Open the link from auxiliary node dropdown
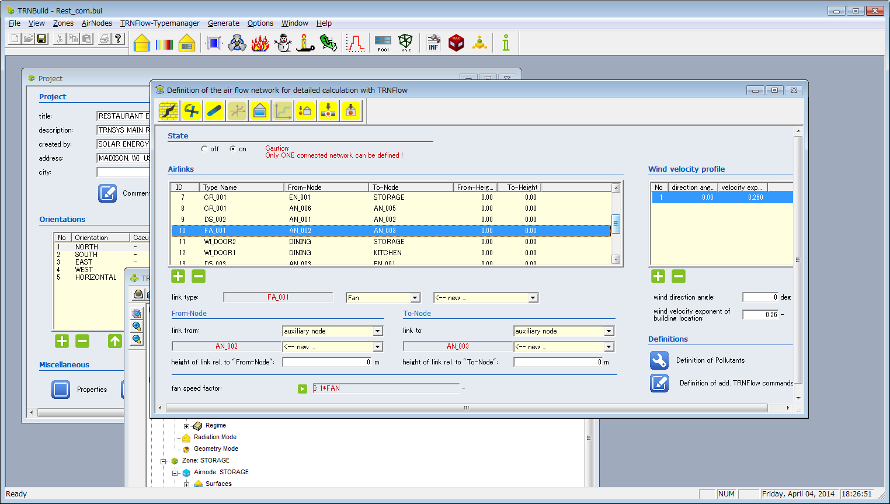The height and width of the screenshot is (504, 890). pyautogui.click(x=378, y=331)
